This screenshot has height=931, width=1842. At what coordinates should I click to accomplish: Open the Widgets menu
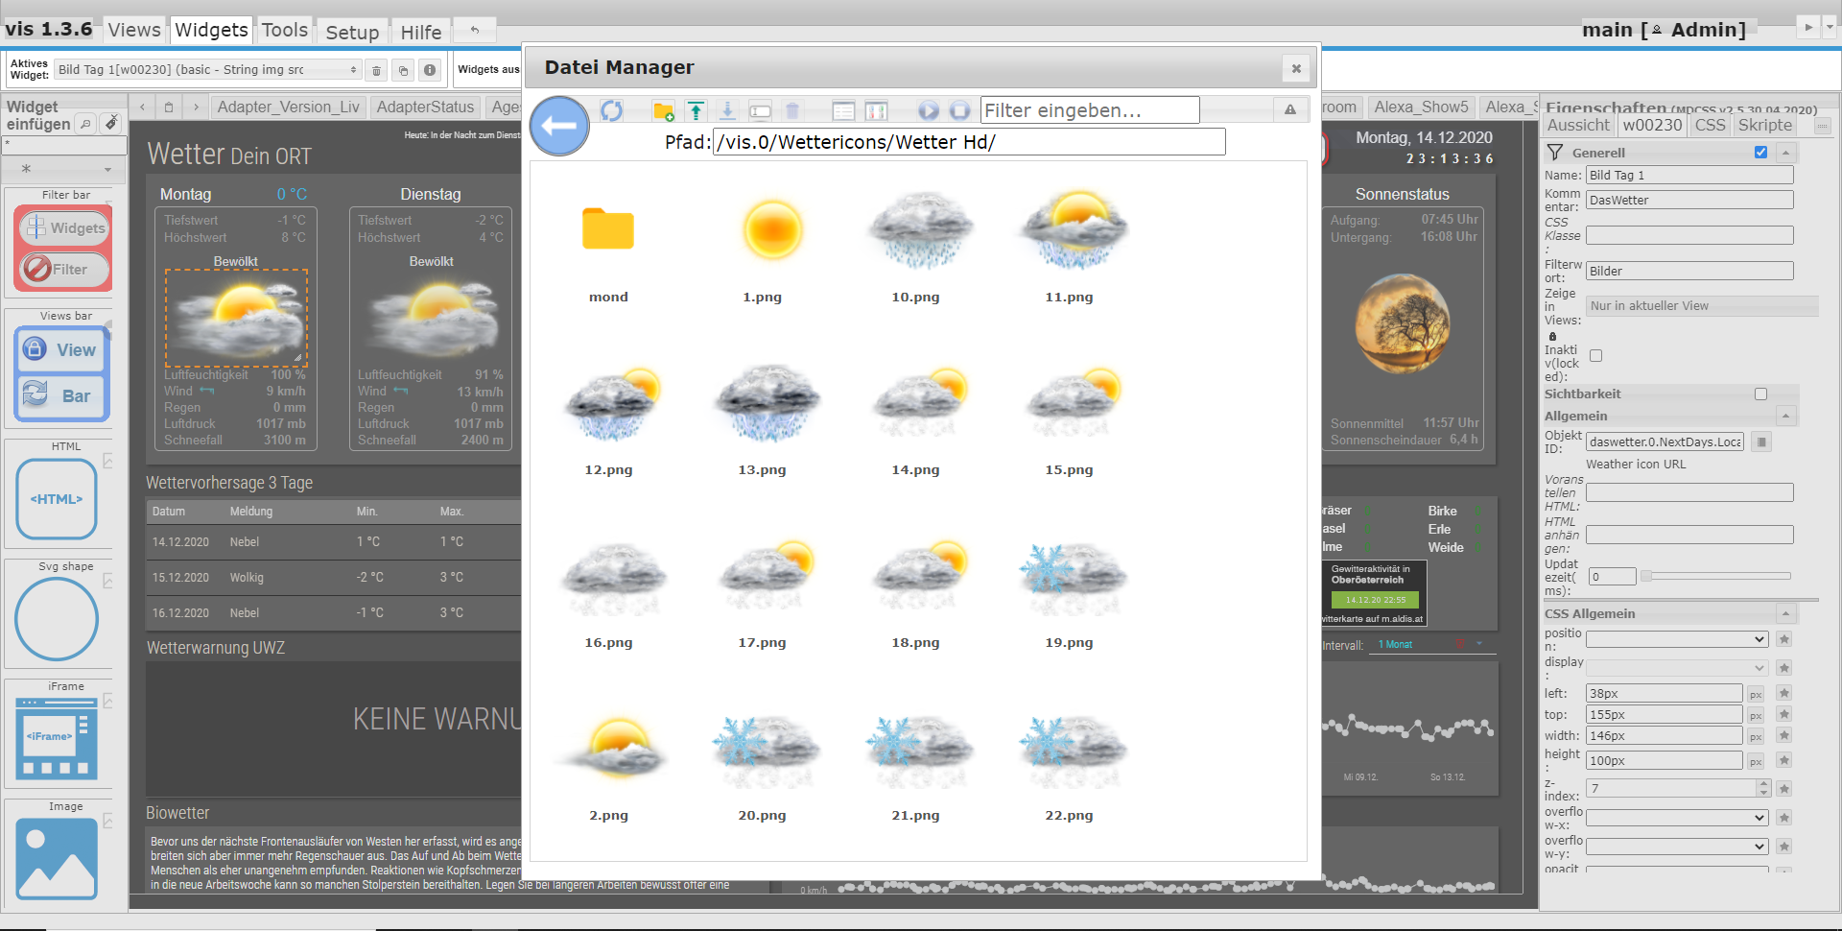(x=211, y=30)
